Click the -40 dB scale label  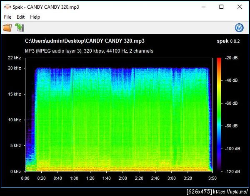pyautogui.click(x=231, y=80)
